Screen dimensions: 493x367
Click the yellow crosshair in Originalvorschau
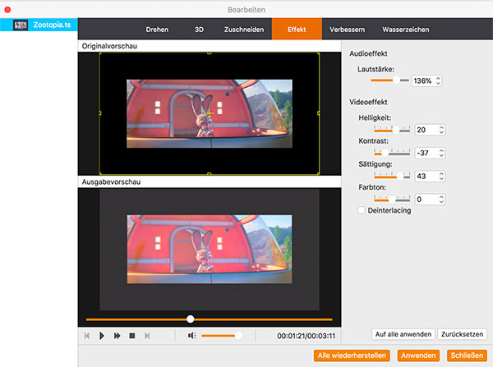209,112
